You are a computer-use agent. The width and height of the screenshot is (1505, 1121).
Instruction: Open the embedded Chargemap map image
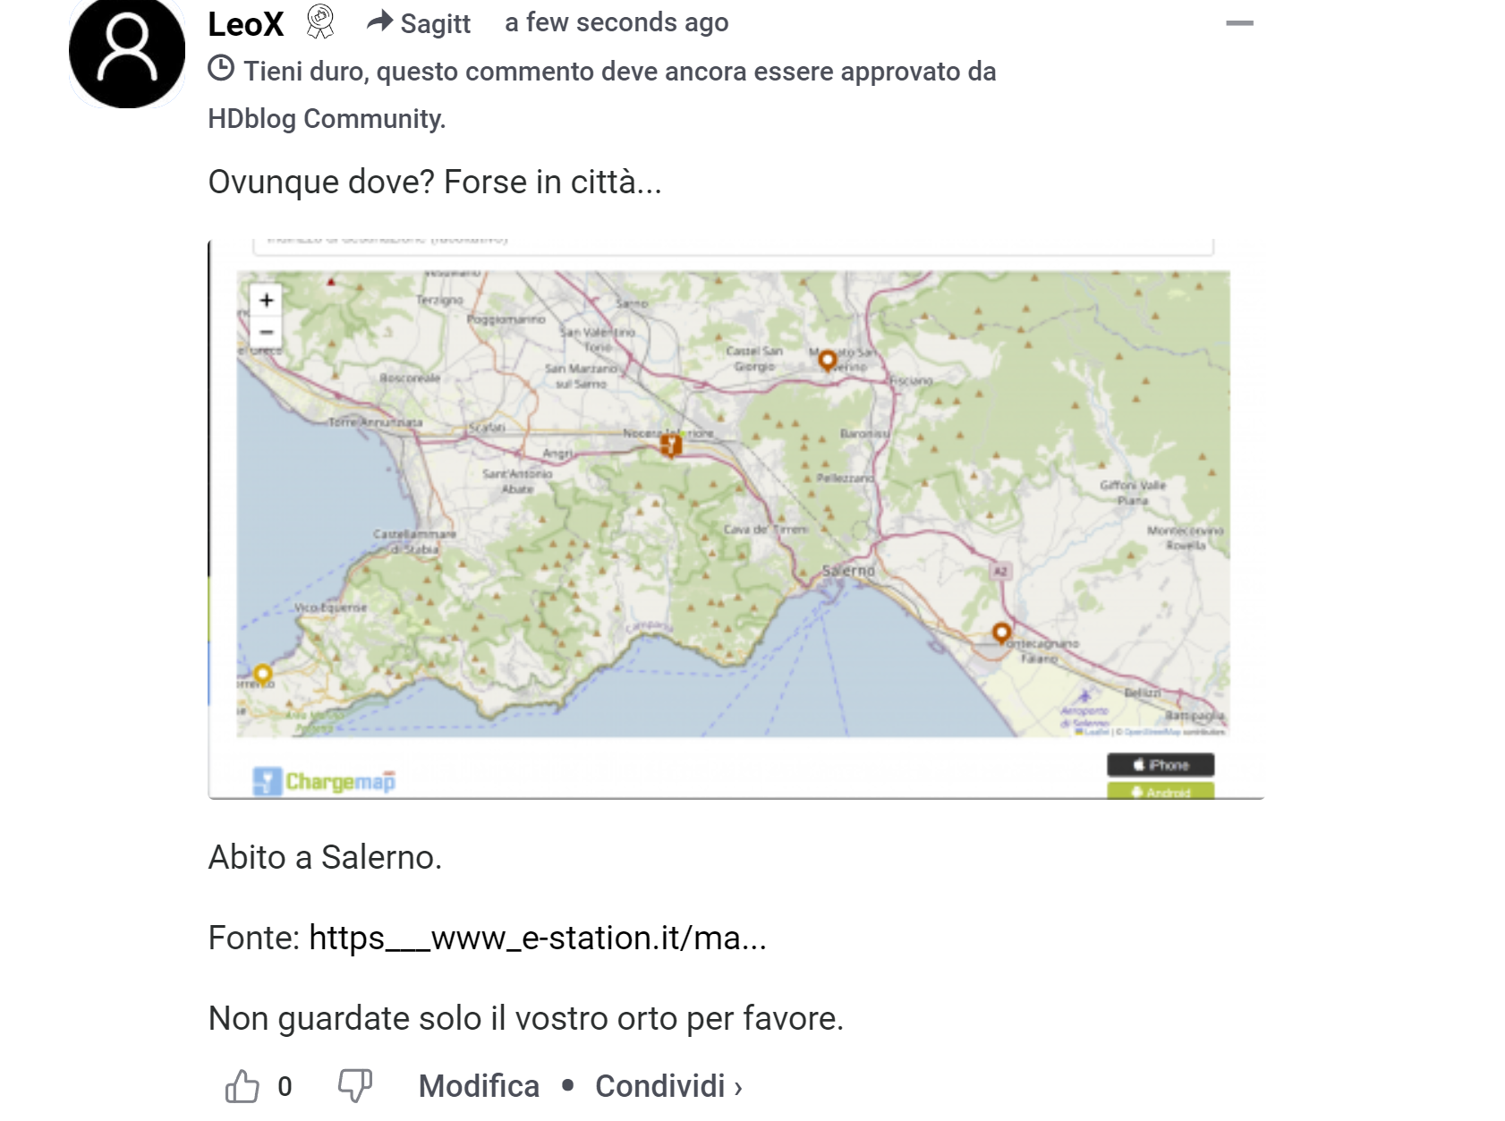(735, 519)
